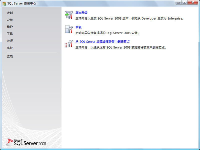Click the remove cluster node icon
The image size is (200, 150).
pos(69,44)
